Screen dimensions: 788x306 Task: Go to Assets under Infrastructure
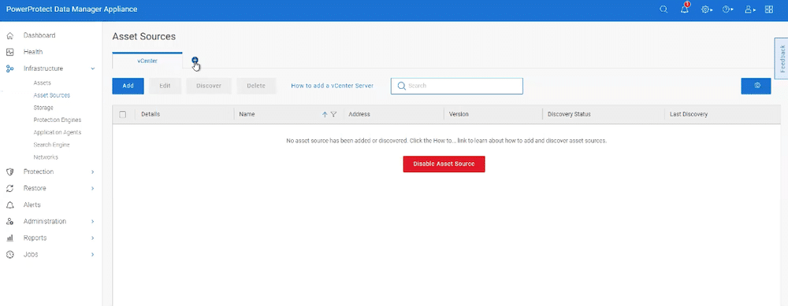click(x=43, y=83)
